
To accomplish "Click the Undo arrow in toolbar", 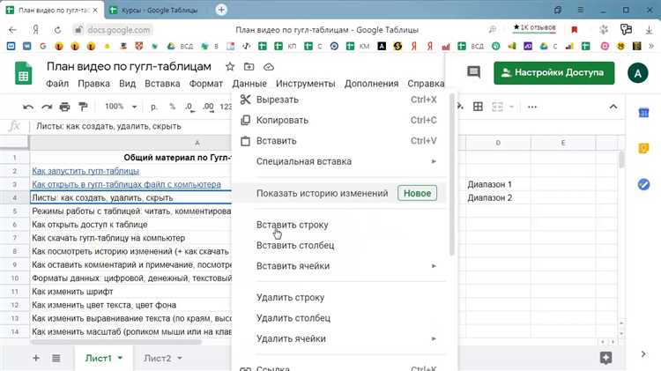I will [28, 107].
